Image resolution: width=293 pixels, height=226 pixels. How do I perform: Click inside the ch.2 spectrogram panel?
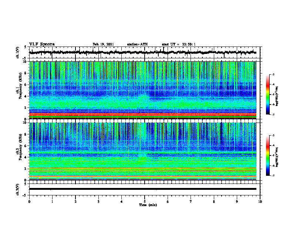143,151
